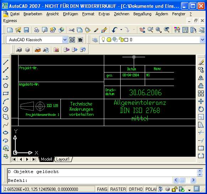This screenshot has height=194, width=207.
Task: Click the Workspace Settings gear icon
Action: (x=72, y=40)
